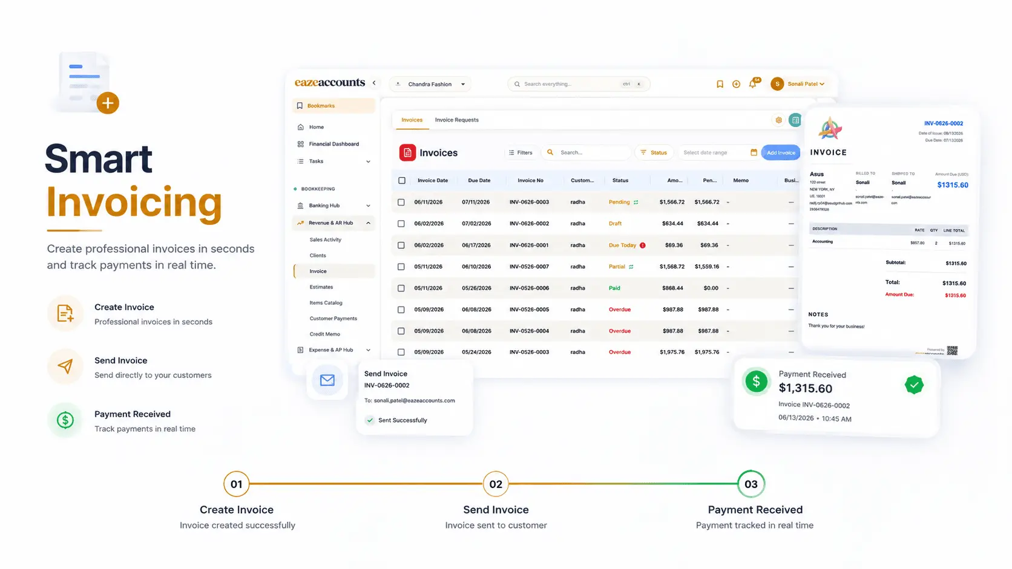
Task: Click the mail envelope icon
Action: click(327, 380)
